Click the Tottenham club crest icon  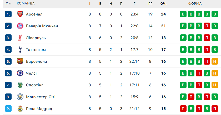click(x=20, y=50)
